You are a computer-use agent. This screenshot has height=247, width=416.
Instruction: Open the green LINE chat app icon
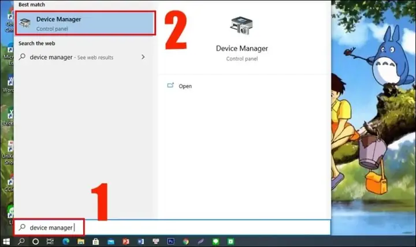pos(216,241)
